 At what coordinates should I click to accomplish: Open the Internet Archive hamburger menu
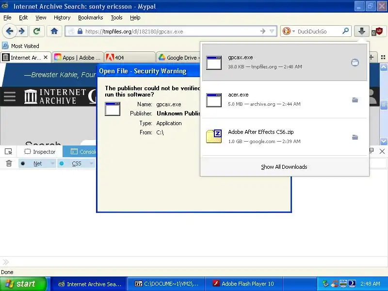[x=10, y=97]
